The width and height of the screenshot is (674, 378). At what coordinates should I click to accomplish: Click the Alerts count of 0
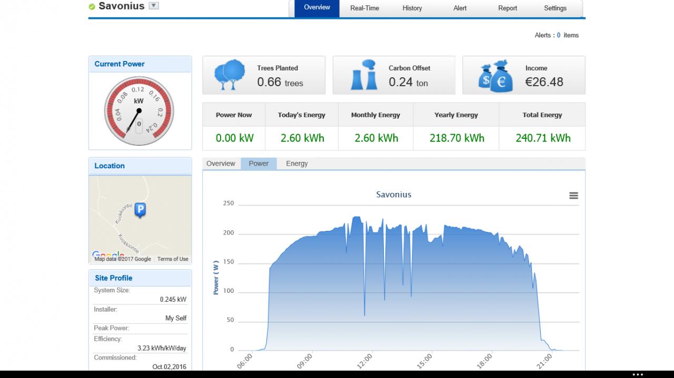(559, 35)
